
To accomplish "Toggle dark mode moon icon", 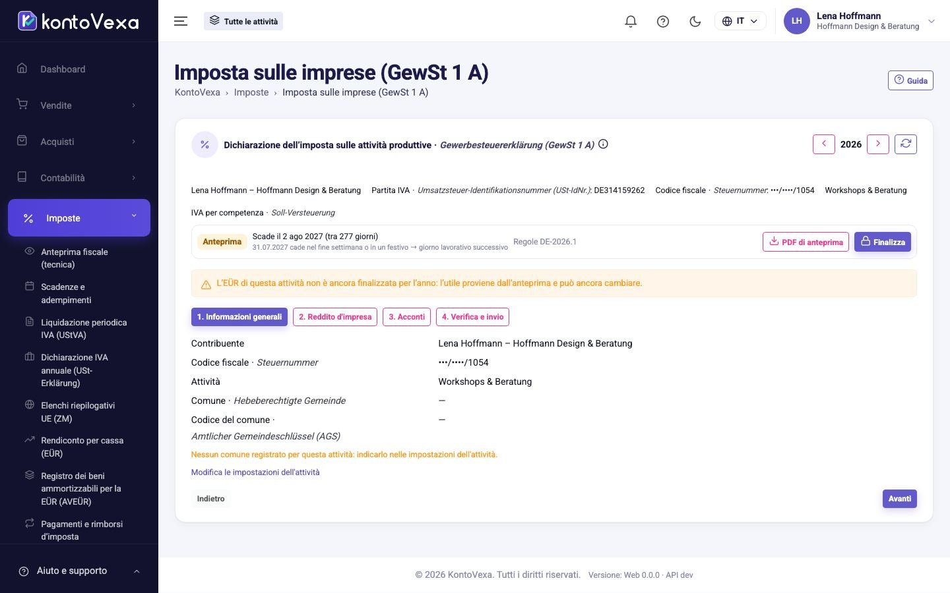I will point(695,21).
